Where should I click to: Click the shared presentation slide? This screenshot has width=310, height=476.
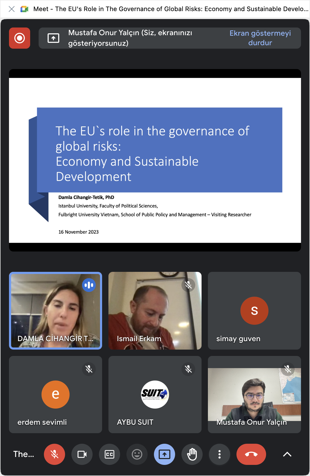pos(155,160)
